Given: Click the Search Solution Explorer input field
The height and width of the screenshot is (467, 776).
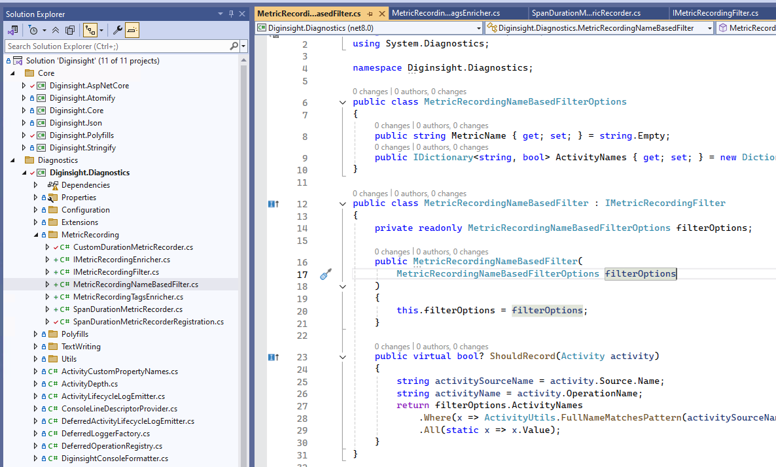Looking at the screenshot, I should (116, 46).
